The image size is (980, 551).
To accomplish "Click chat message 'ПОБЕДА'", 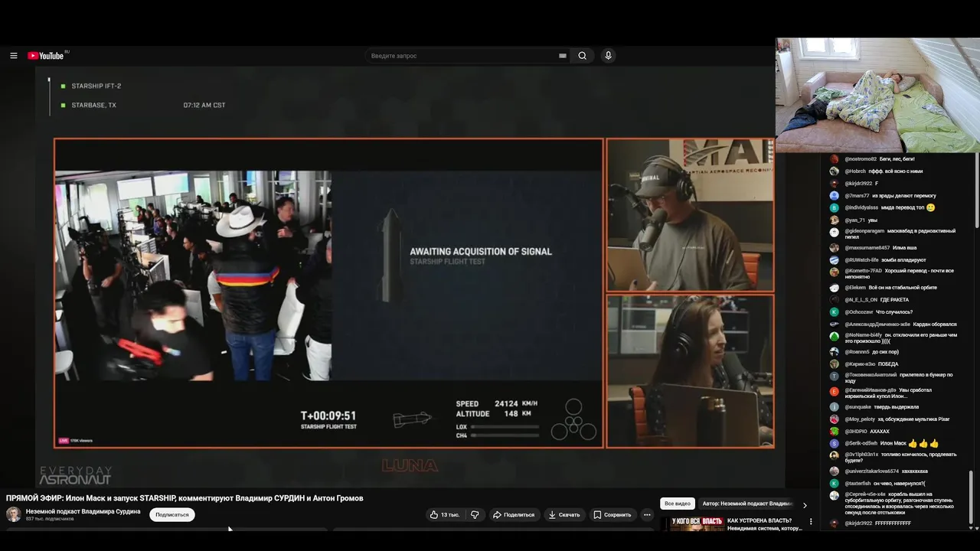I will [x=888, y=364].
